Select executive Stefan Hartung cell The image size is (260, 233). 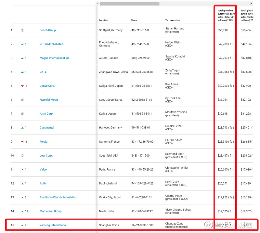pyautogui.click(x=175, y=30)
